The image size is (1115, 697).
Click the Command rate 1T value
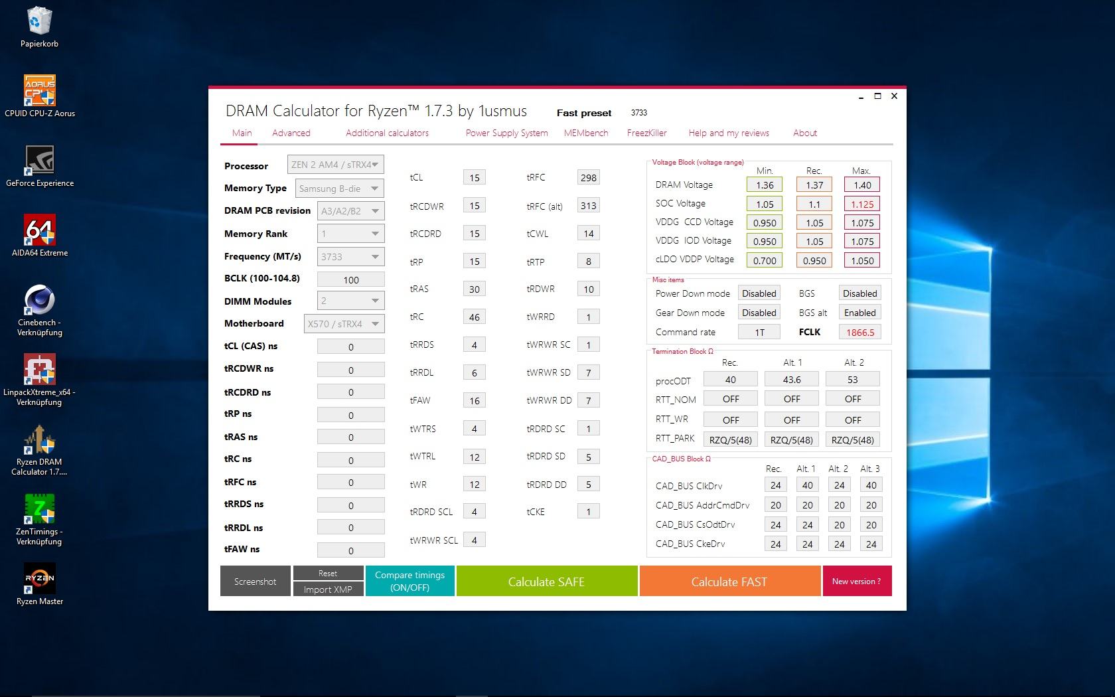point(759,332)
